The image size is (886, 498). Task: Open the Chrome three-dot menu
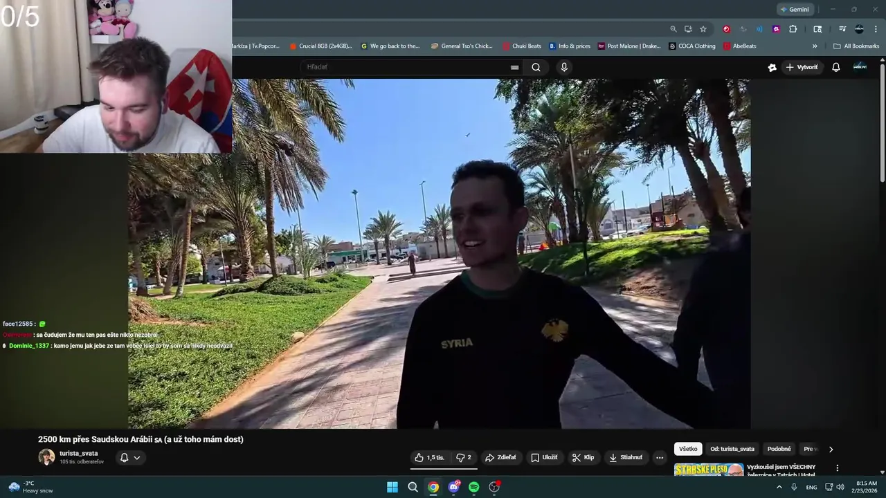coord(876,29)
